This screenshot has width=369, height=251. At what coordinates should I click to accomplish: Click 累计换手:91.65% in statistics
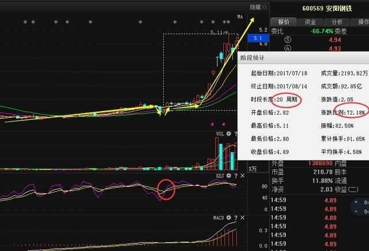click(x=343, y=139)
